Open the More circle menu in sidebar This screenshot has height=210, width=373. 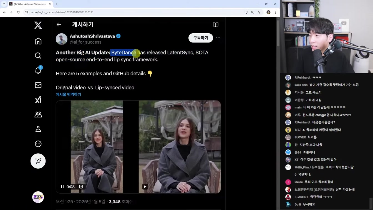pos(38,144)
